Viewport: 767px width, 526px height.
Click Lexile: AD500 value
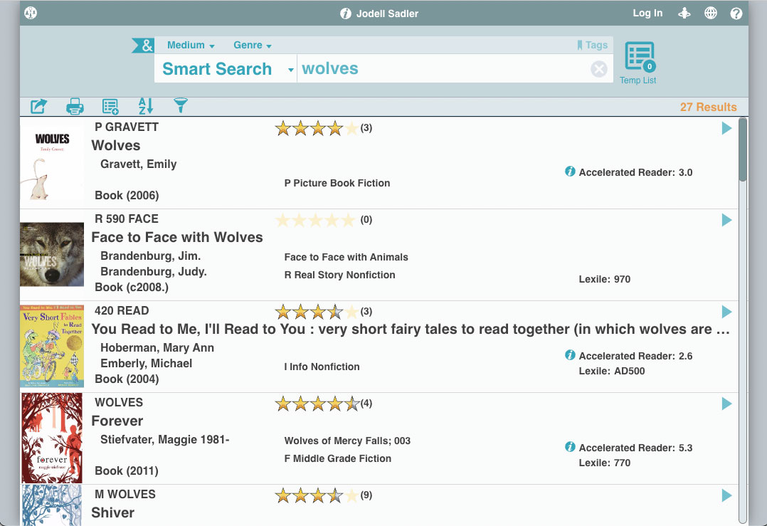pyautogui.click(x=612, y=371)
